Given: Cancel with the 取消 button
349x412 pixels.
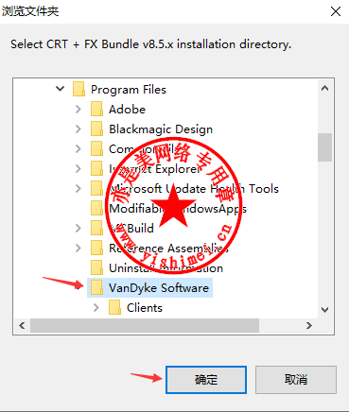Looking at the screenshot, I should [x=296, y=380].
